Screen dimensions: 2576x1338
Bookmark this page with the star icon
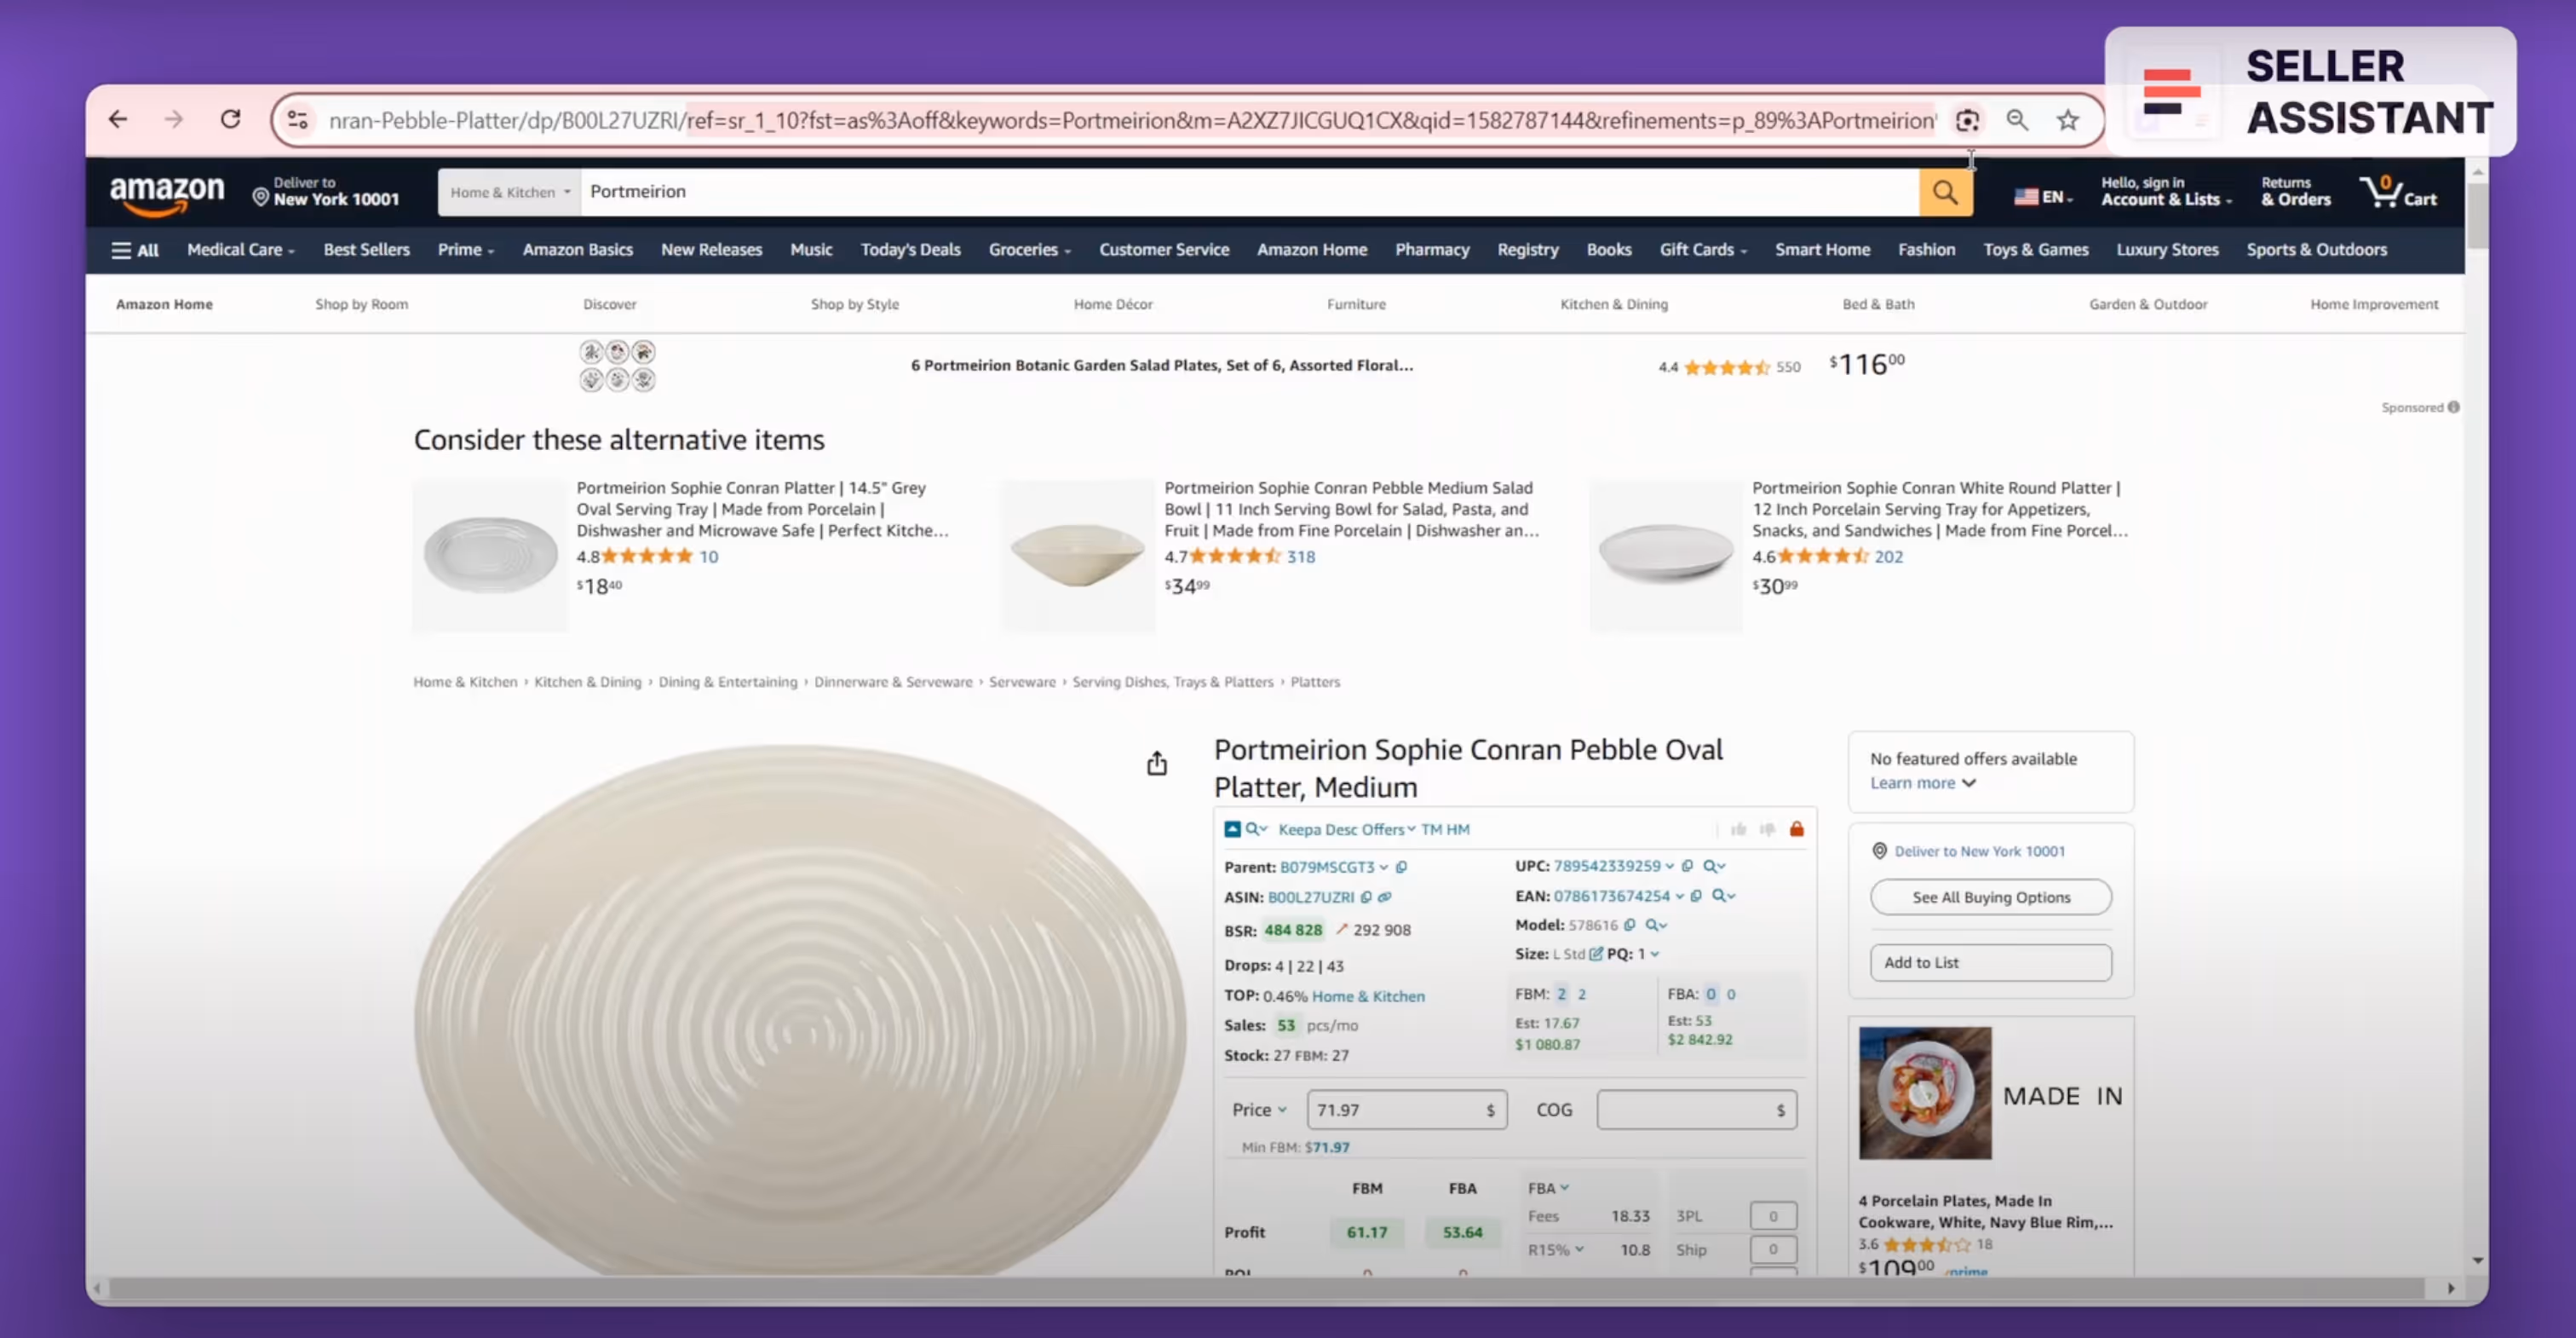tap(2067, 120)
